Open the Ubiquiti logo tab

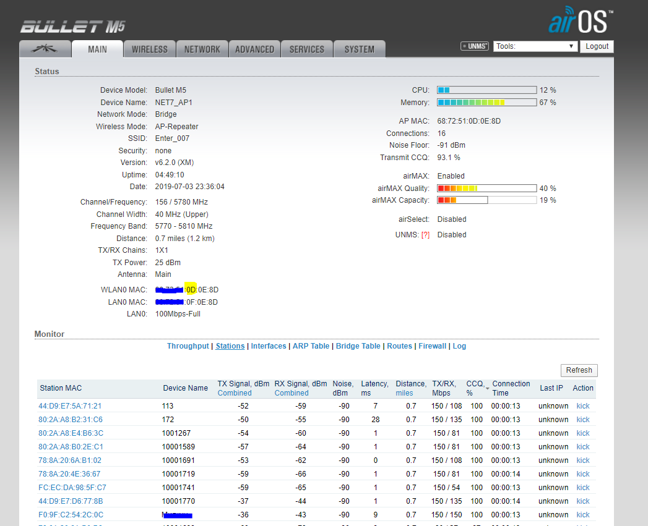click(x=45, y=49)
